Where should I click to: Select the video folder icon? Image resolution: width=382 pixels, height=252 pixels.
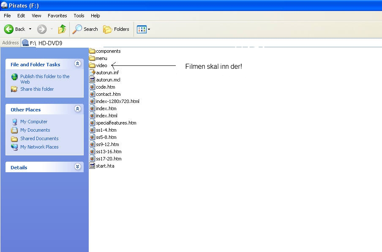click(92, 65)
